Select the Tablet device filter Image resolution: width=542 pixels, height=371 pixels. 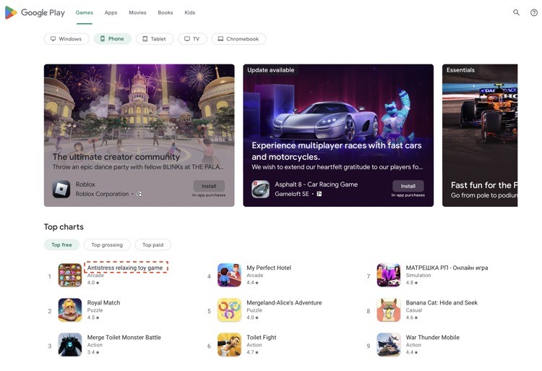tap(155, 39)
